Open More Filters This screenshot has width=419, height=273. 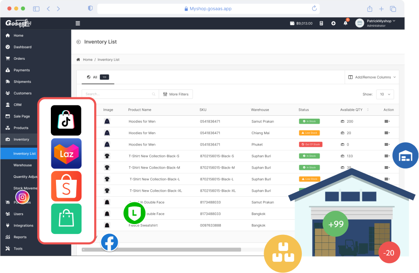pyautogui.click(x=176, y=94)
